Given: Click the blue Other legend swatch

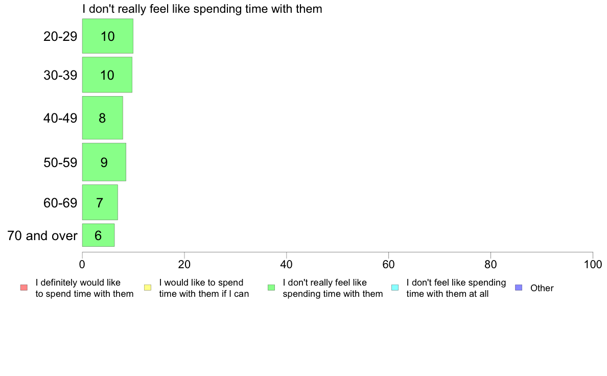Looking at the screenshot, I should coord(519,288).
